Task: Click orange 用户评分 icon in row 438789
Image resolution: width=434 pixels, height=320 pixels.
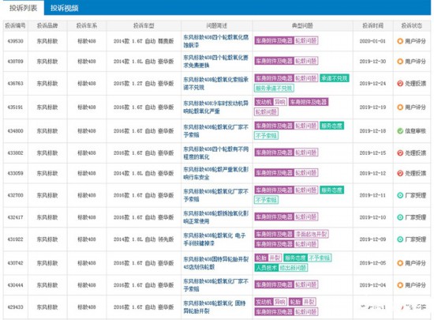Action: (x=400, y=61)
